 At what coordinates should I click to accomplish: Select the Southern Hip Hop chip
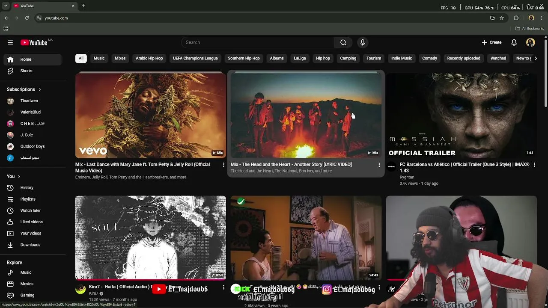[x=244, y=58]
